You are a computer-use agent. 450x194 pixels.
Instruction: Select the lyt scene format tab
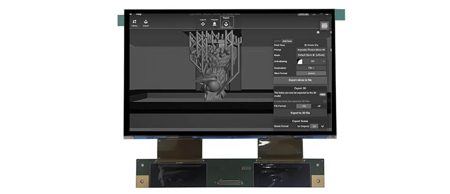(x=323, y=126)
